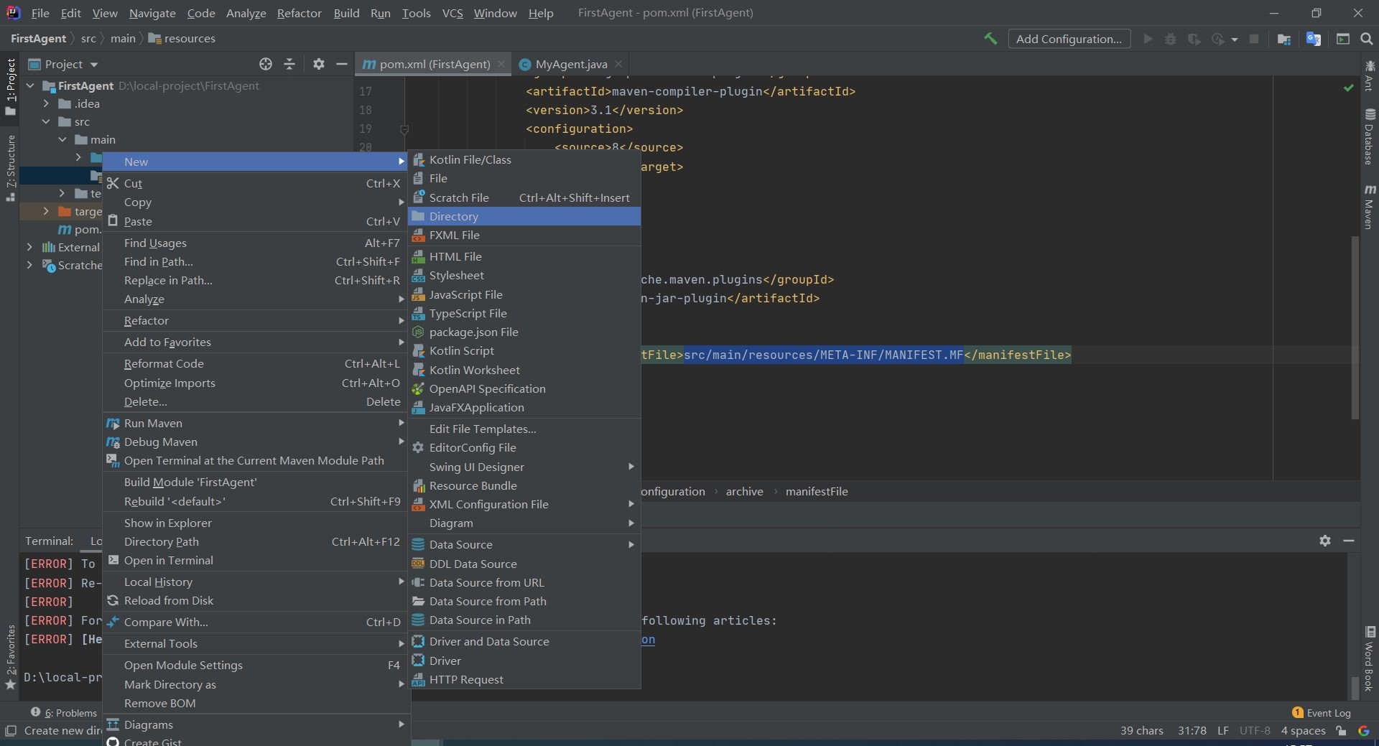Viewport: 1379px width, 746px height.
Task: Open the Ant tool window
Action: pos(1370,76)
